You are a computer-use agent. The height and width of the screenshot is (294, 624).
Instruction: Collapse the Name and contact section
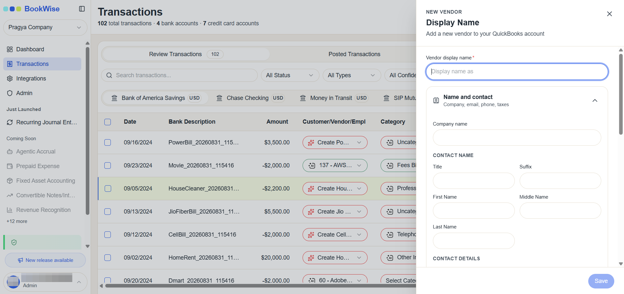pyautogui.click(x=595, y=101)
